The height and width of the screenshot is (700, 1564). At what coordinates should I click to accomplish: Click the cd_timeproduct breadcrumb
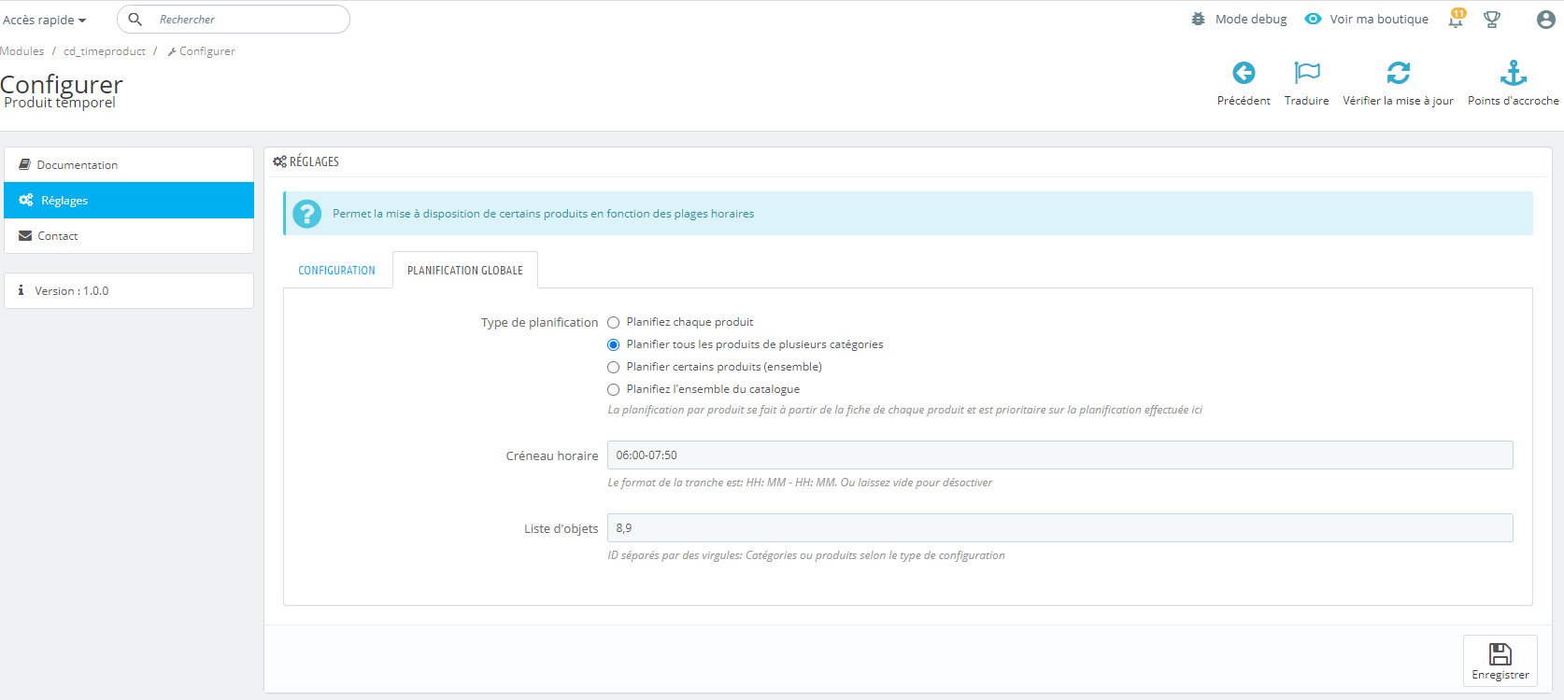pyautogui.click(x=105, y=51)
